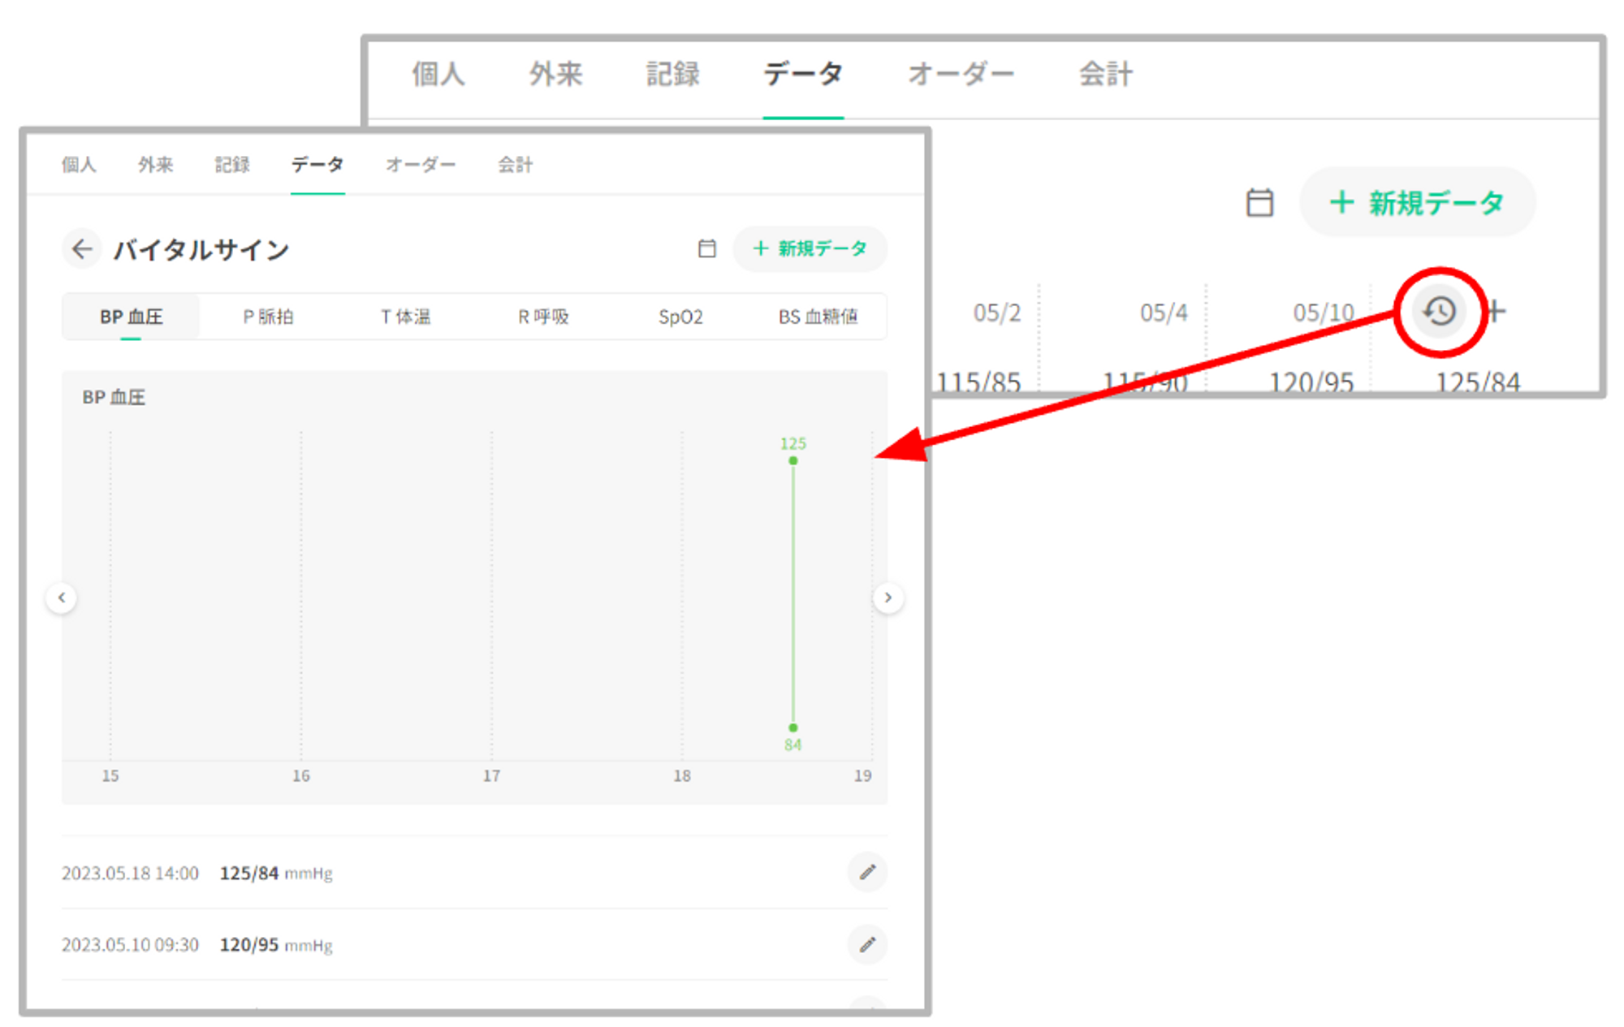Switch to R 呼吸 tab

click(543, 317)
